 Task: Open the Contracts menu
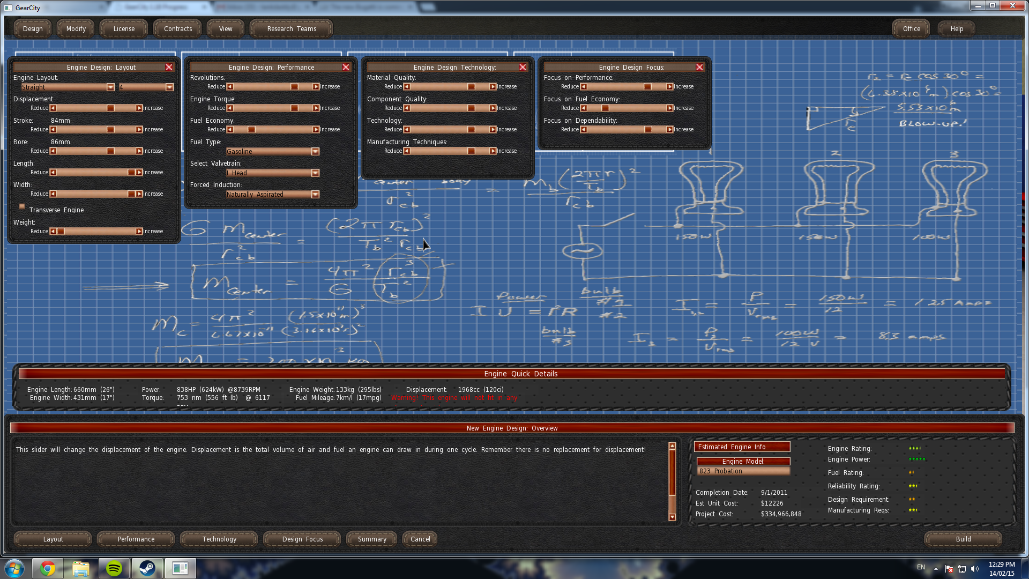coord(177,29)
